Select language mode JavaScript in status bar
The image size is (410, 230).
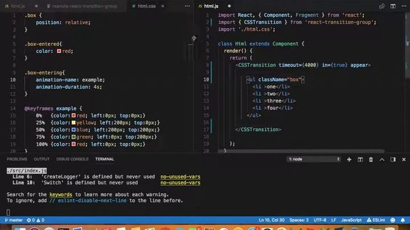[x=351, y=220]
